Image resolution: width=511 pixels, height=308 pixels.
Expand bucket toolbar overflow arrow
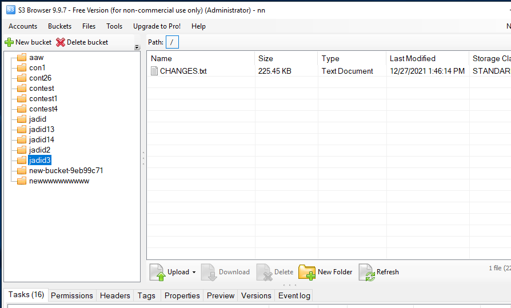point(137,47)
